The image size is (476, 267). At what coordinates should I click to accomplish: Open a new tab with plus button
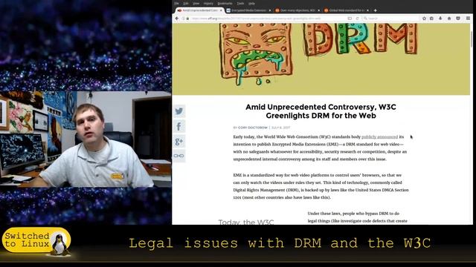pos(375,10)
